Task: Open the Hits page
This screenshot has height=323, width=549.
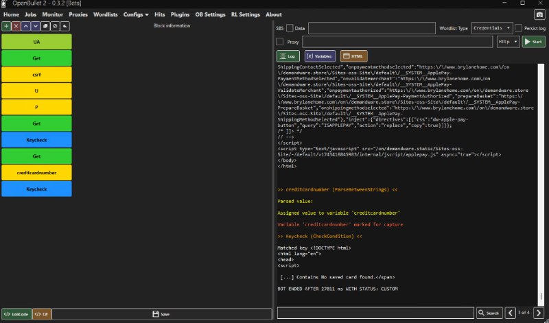Action: [x=160, y=14]
